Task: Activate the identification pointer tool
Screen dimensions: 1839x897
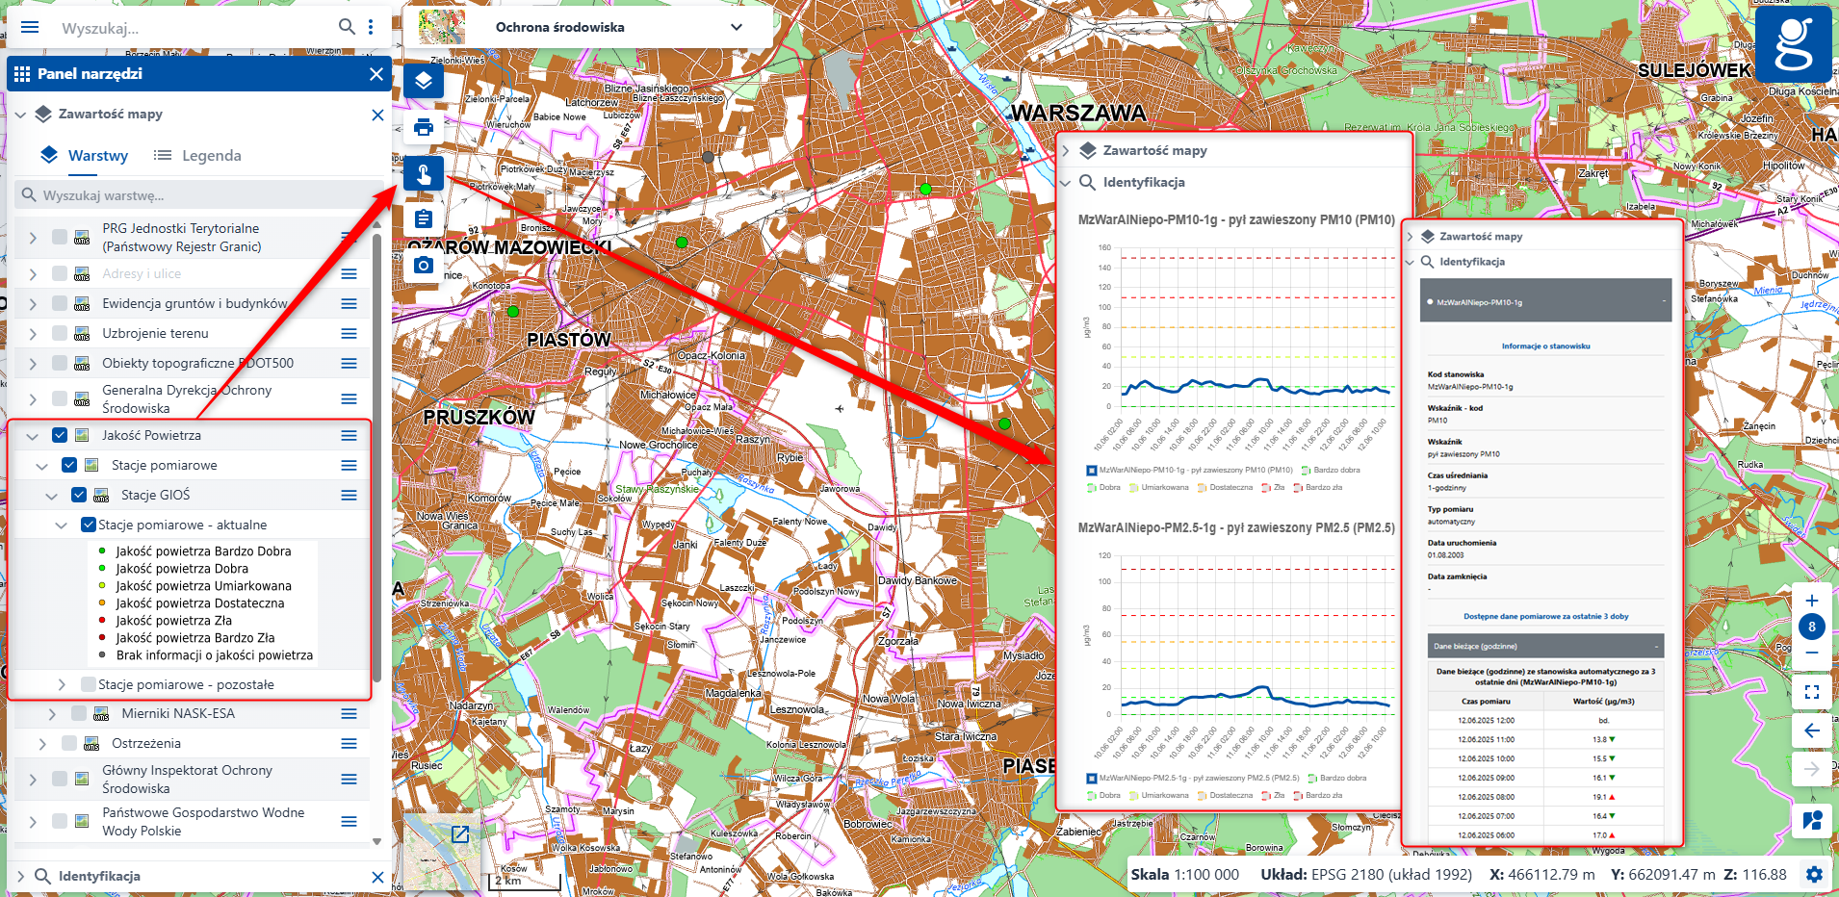Action: pyautogui.click(x=424, y=173)
